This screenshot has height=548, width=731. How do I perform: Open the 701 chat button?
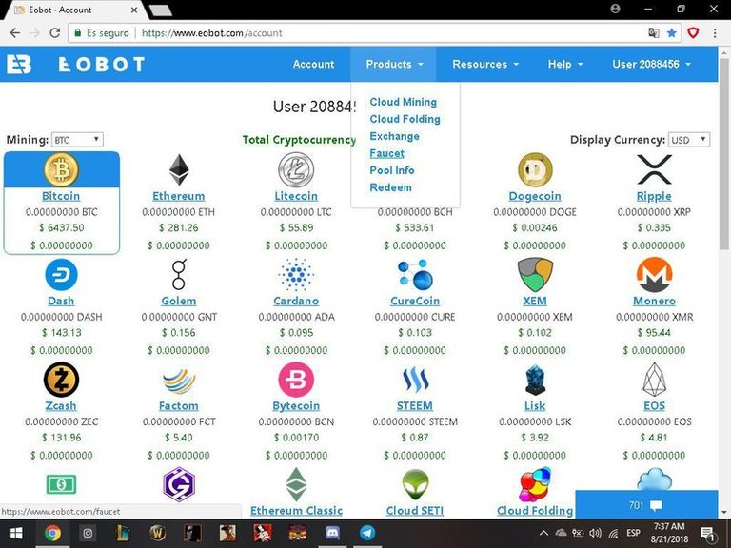[x=646, y=504]
